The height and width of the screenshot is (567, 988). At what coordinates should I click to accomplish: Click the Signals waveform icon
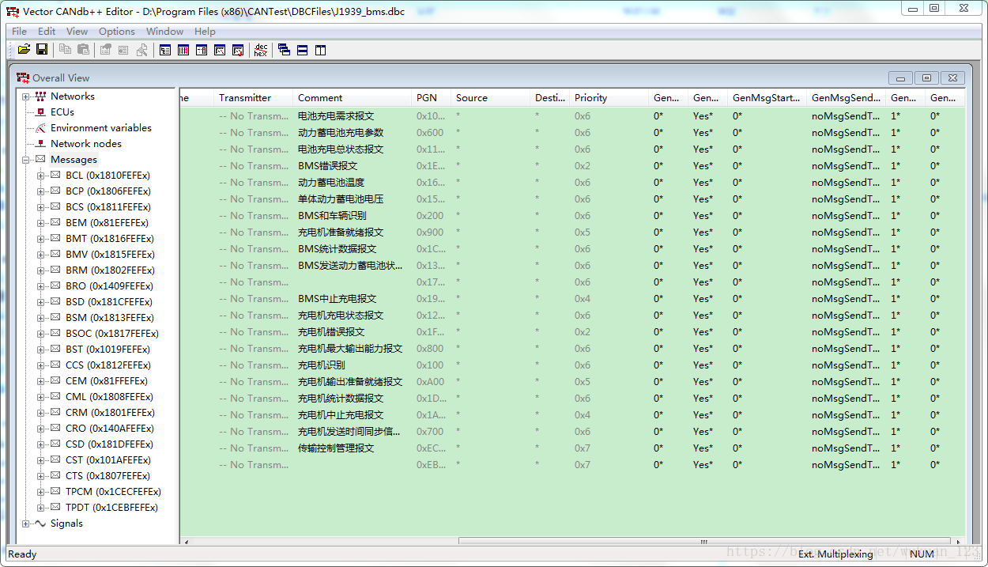point(40,524)
